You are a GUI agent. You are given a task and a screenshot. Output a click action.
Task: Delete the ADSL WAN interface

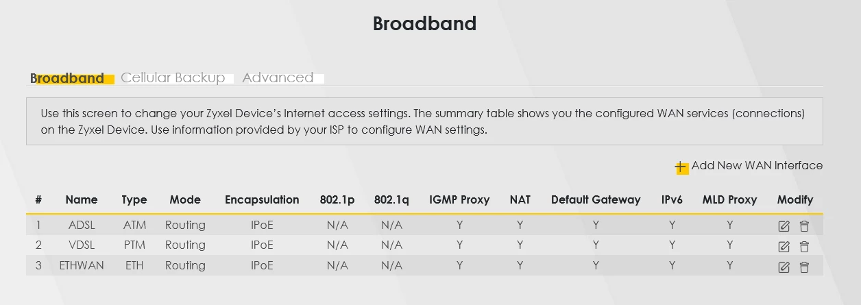coord(804,226)
